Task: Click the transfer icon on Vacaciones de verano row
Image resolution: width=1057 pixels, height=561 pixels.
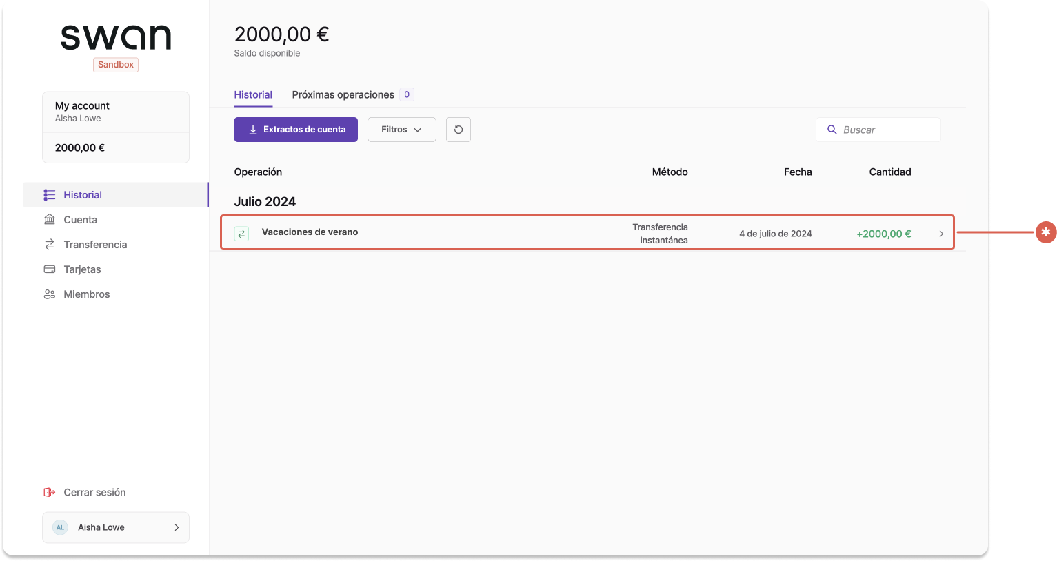Action: coord(241,234)
